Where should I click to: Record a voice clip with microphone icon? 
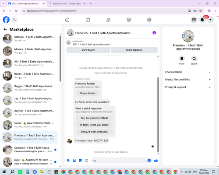point(68,161)
